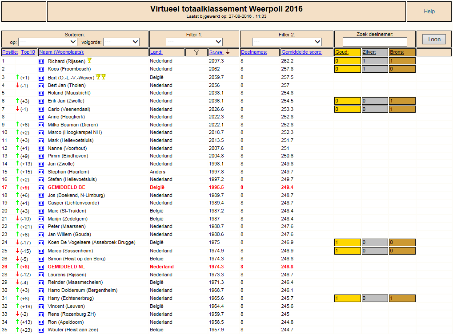Click the blue icon beside Wouter (Heist aan zee)
The width and height of the screenshot is (453, 334).
41,330
